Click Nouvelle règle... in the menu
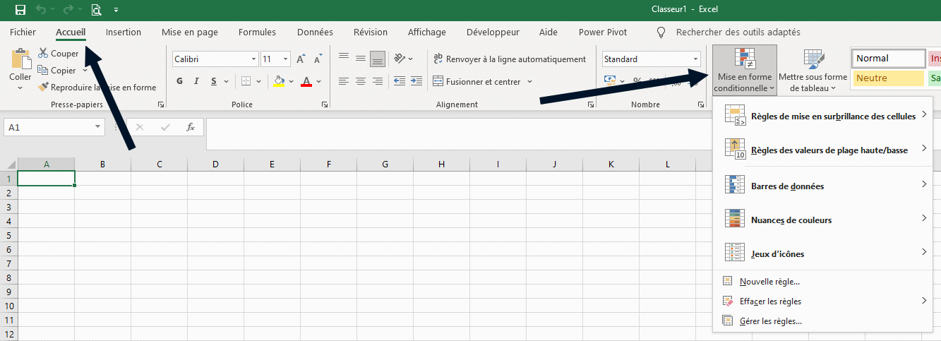941x341 pixels. (x=769, y=282)
